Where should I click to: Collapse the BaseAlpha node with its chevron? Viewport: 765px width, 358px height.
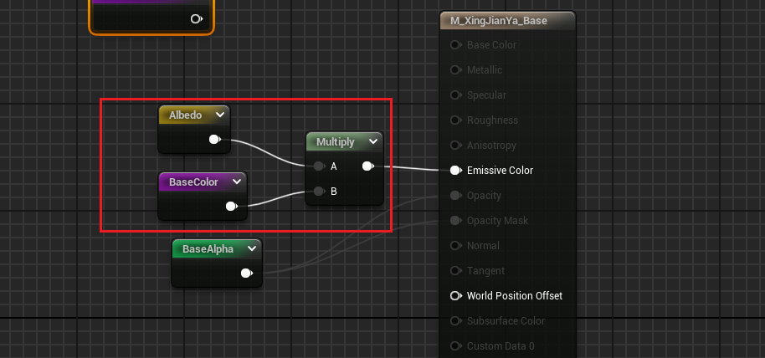coord(251,248)
